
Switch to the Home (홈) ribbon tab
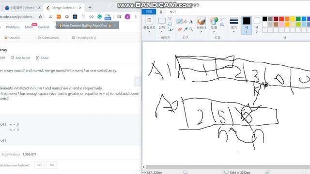(161, 12)
